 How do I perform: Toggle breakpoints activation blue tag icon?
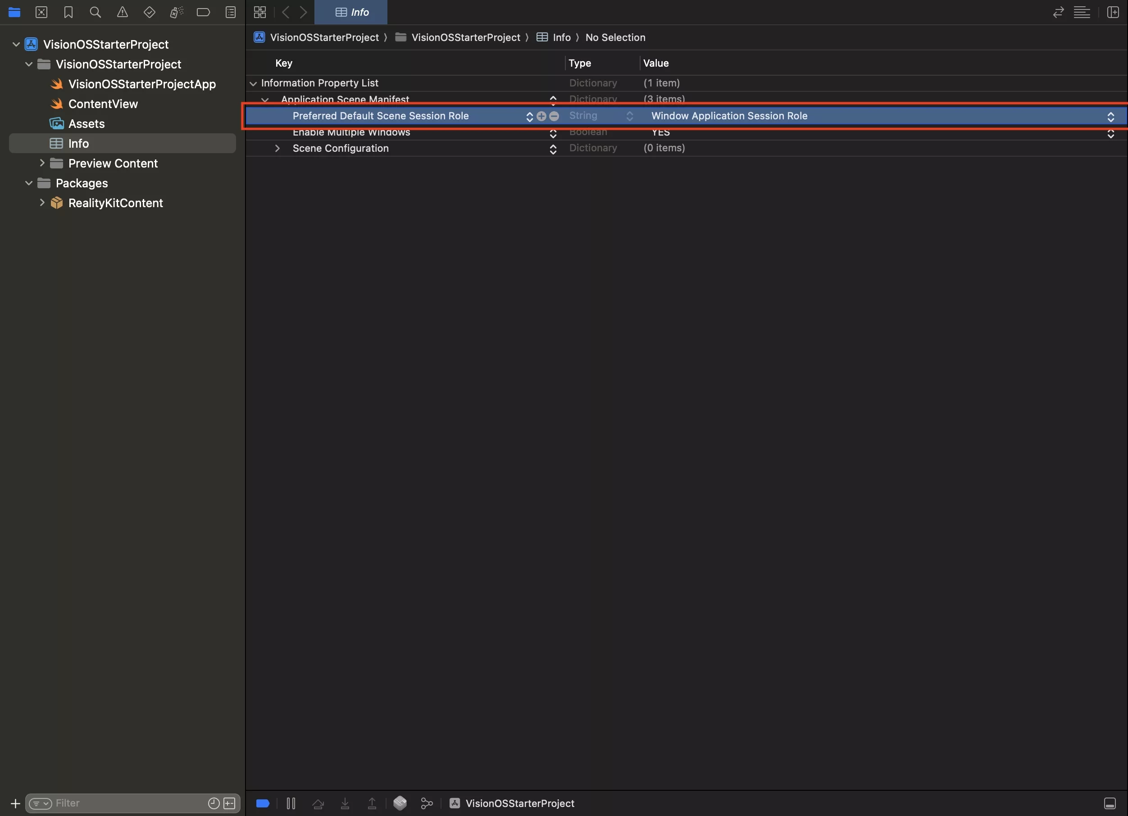point(263,803)
